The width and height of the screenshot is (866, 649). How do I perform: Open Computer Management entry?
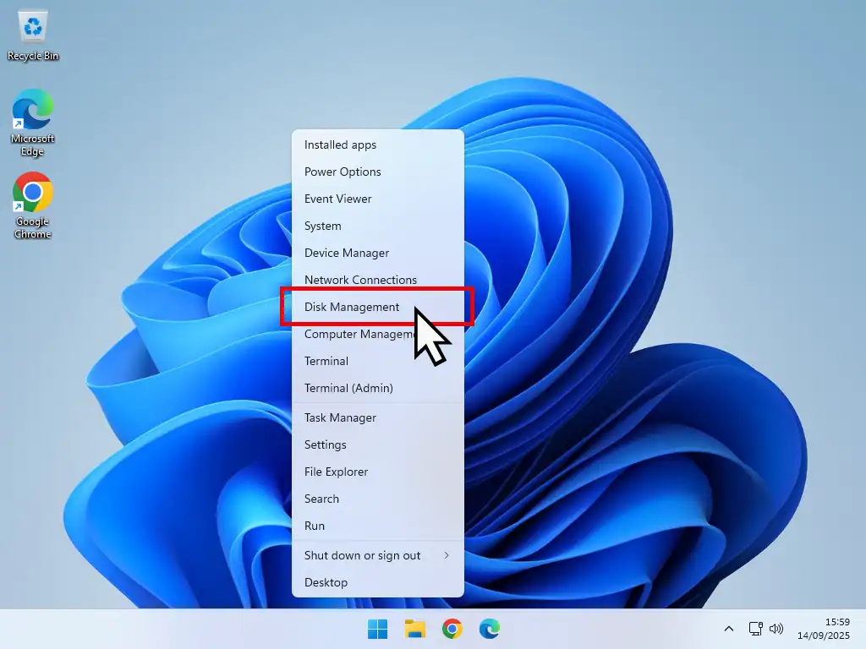(378, 334)
